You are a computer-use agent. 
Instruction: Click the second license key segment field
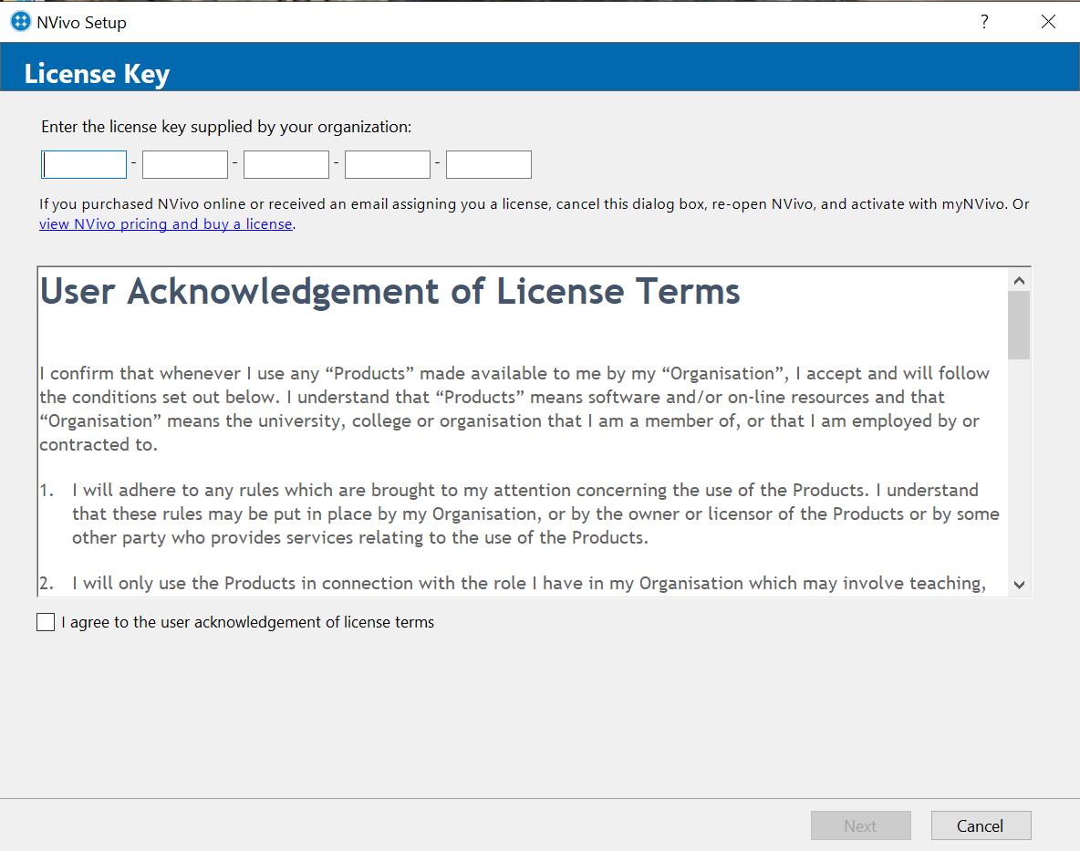pyautogui.click(x=185, y=165)
